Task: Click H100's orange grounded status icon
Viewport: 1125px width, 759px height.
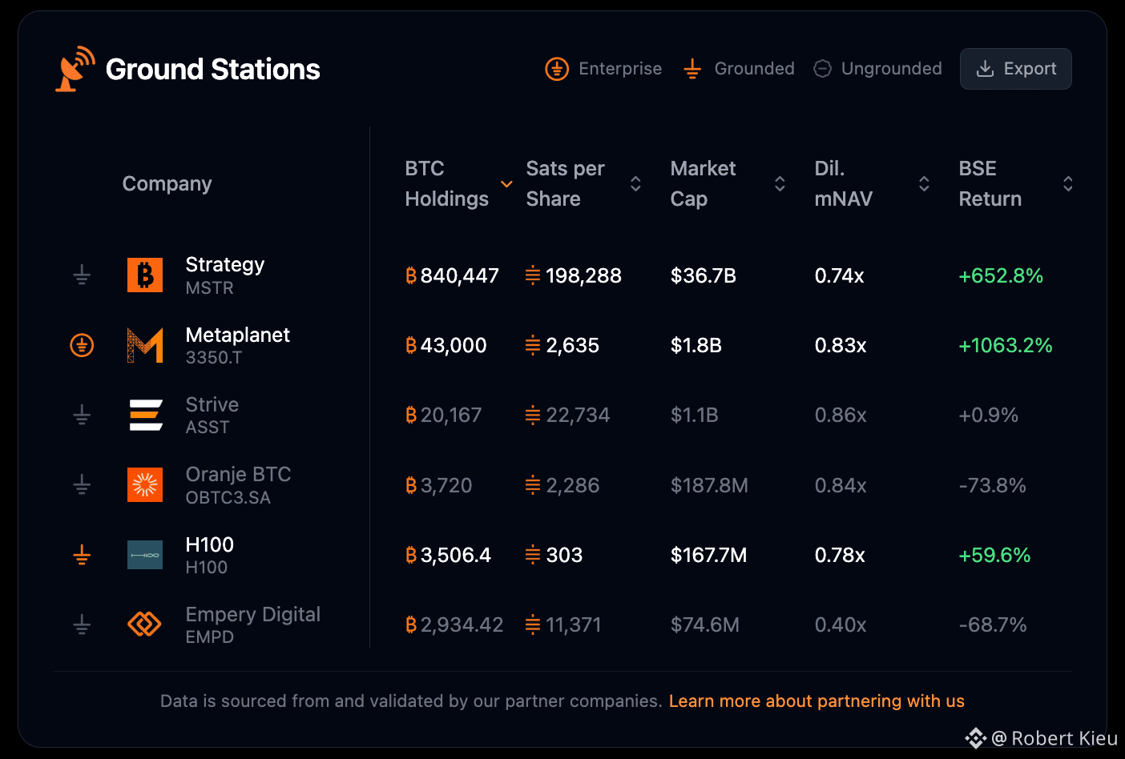Action: (x=82, y=555)
